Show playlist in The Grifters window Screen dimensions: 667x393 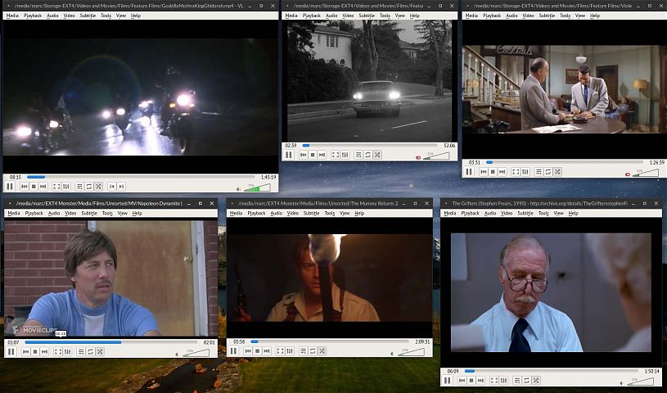pos(517,381)
